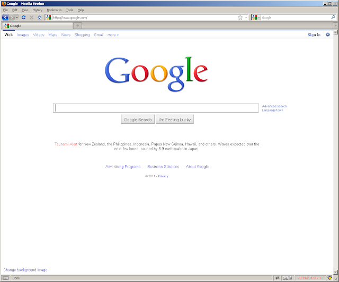This screenshot has width=339, height=282.
Task: Open the View menu
Action: (25, 10)
